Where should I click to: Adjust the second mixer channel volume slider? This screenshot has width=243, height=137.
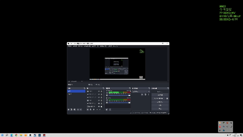[x=119, y=103]
